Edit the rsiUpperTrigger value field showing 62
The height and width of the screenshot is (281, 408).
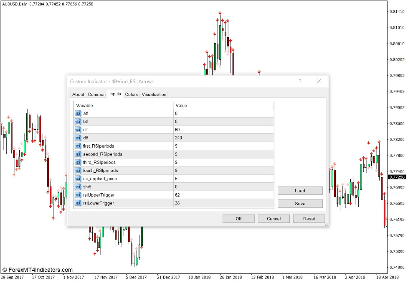(x=209, y=195)
